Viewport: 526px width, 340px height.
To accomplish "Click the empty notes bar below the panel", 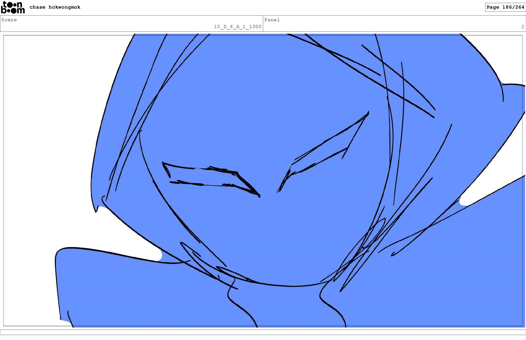I will tap(263, 332).
